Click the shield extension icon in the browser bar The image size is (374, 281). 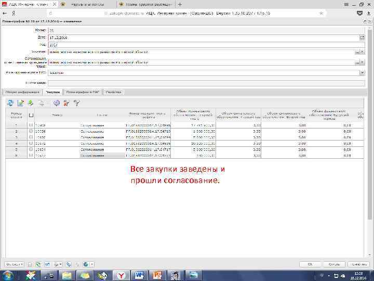point(360,14)
